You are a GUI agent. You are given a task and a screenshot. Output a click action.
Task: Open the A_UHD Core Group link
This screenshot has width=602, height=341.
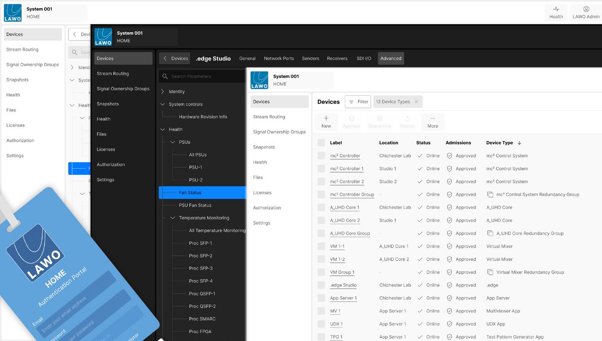(350, 233)
